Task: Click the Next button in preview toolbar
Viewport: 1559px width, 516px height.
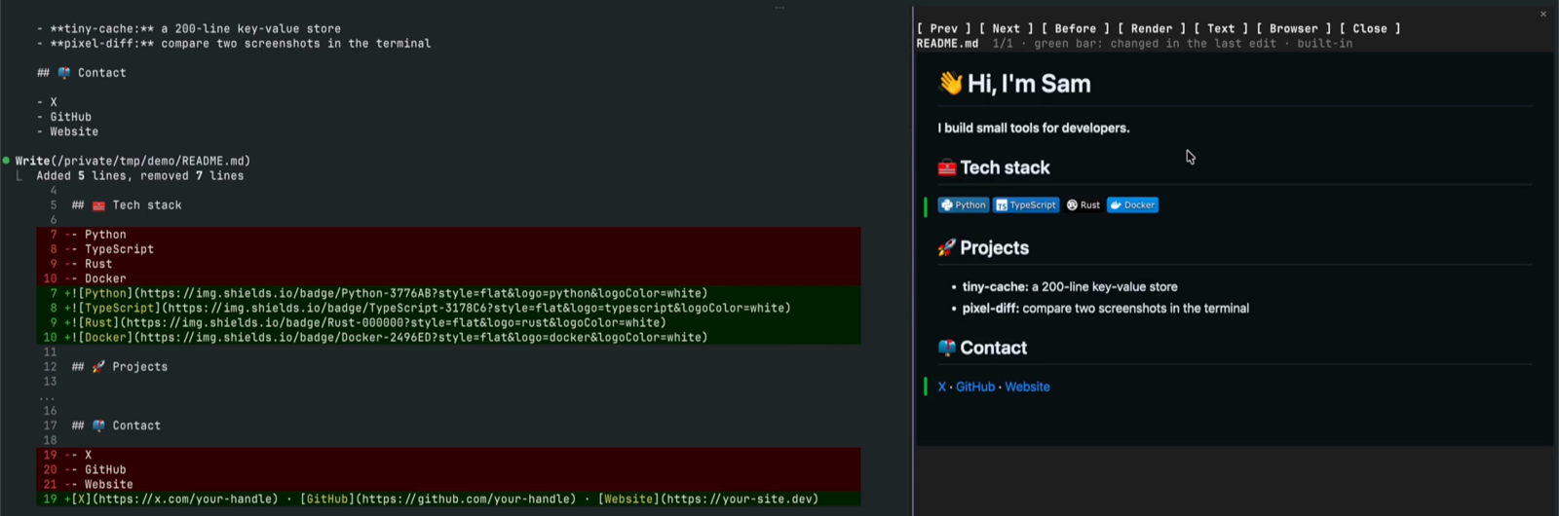Action: click(1006, 29)
